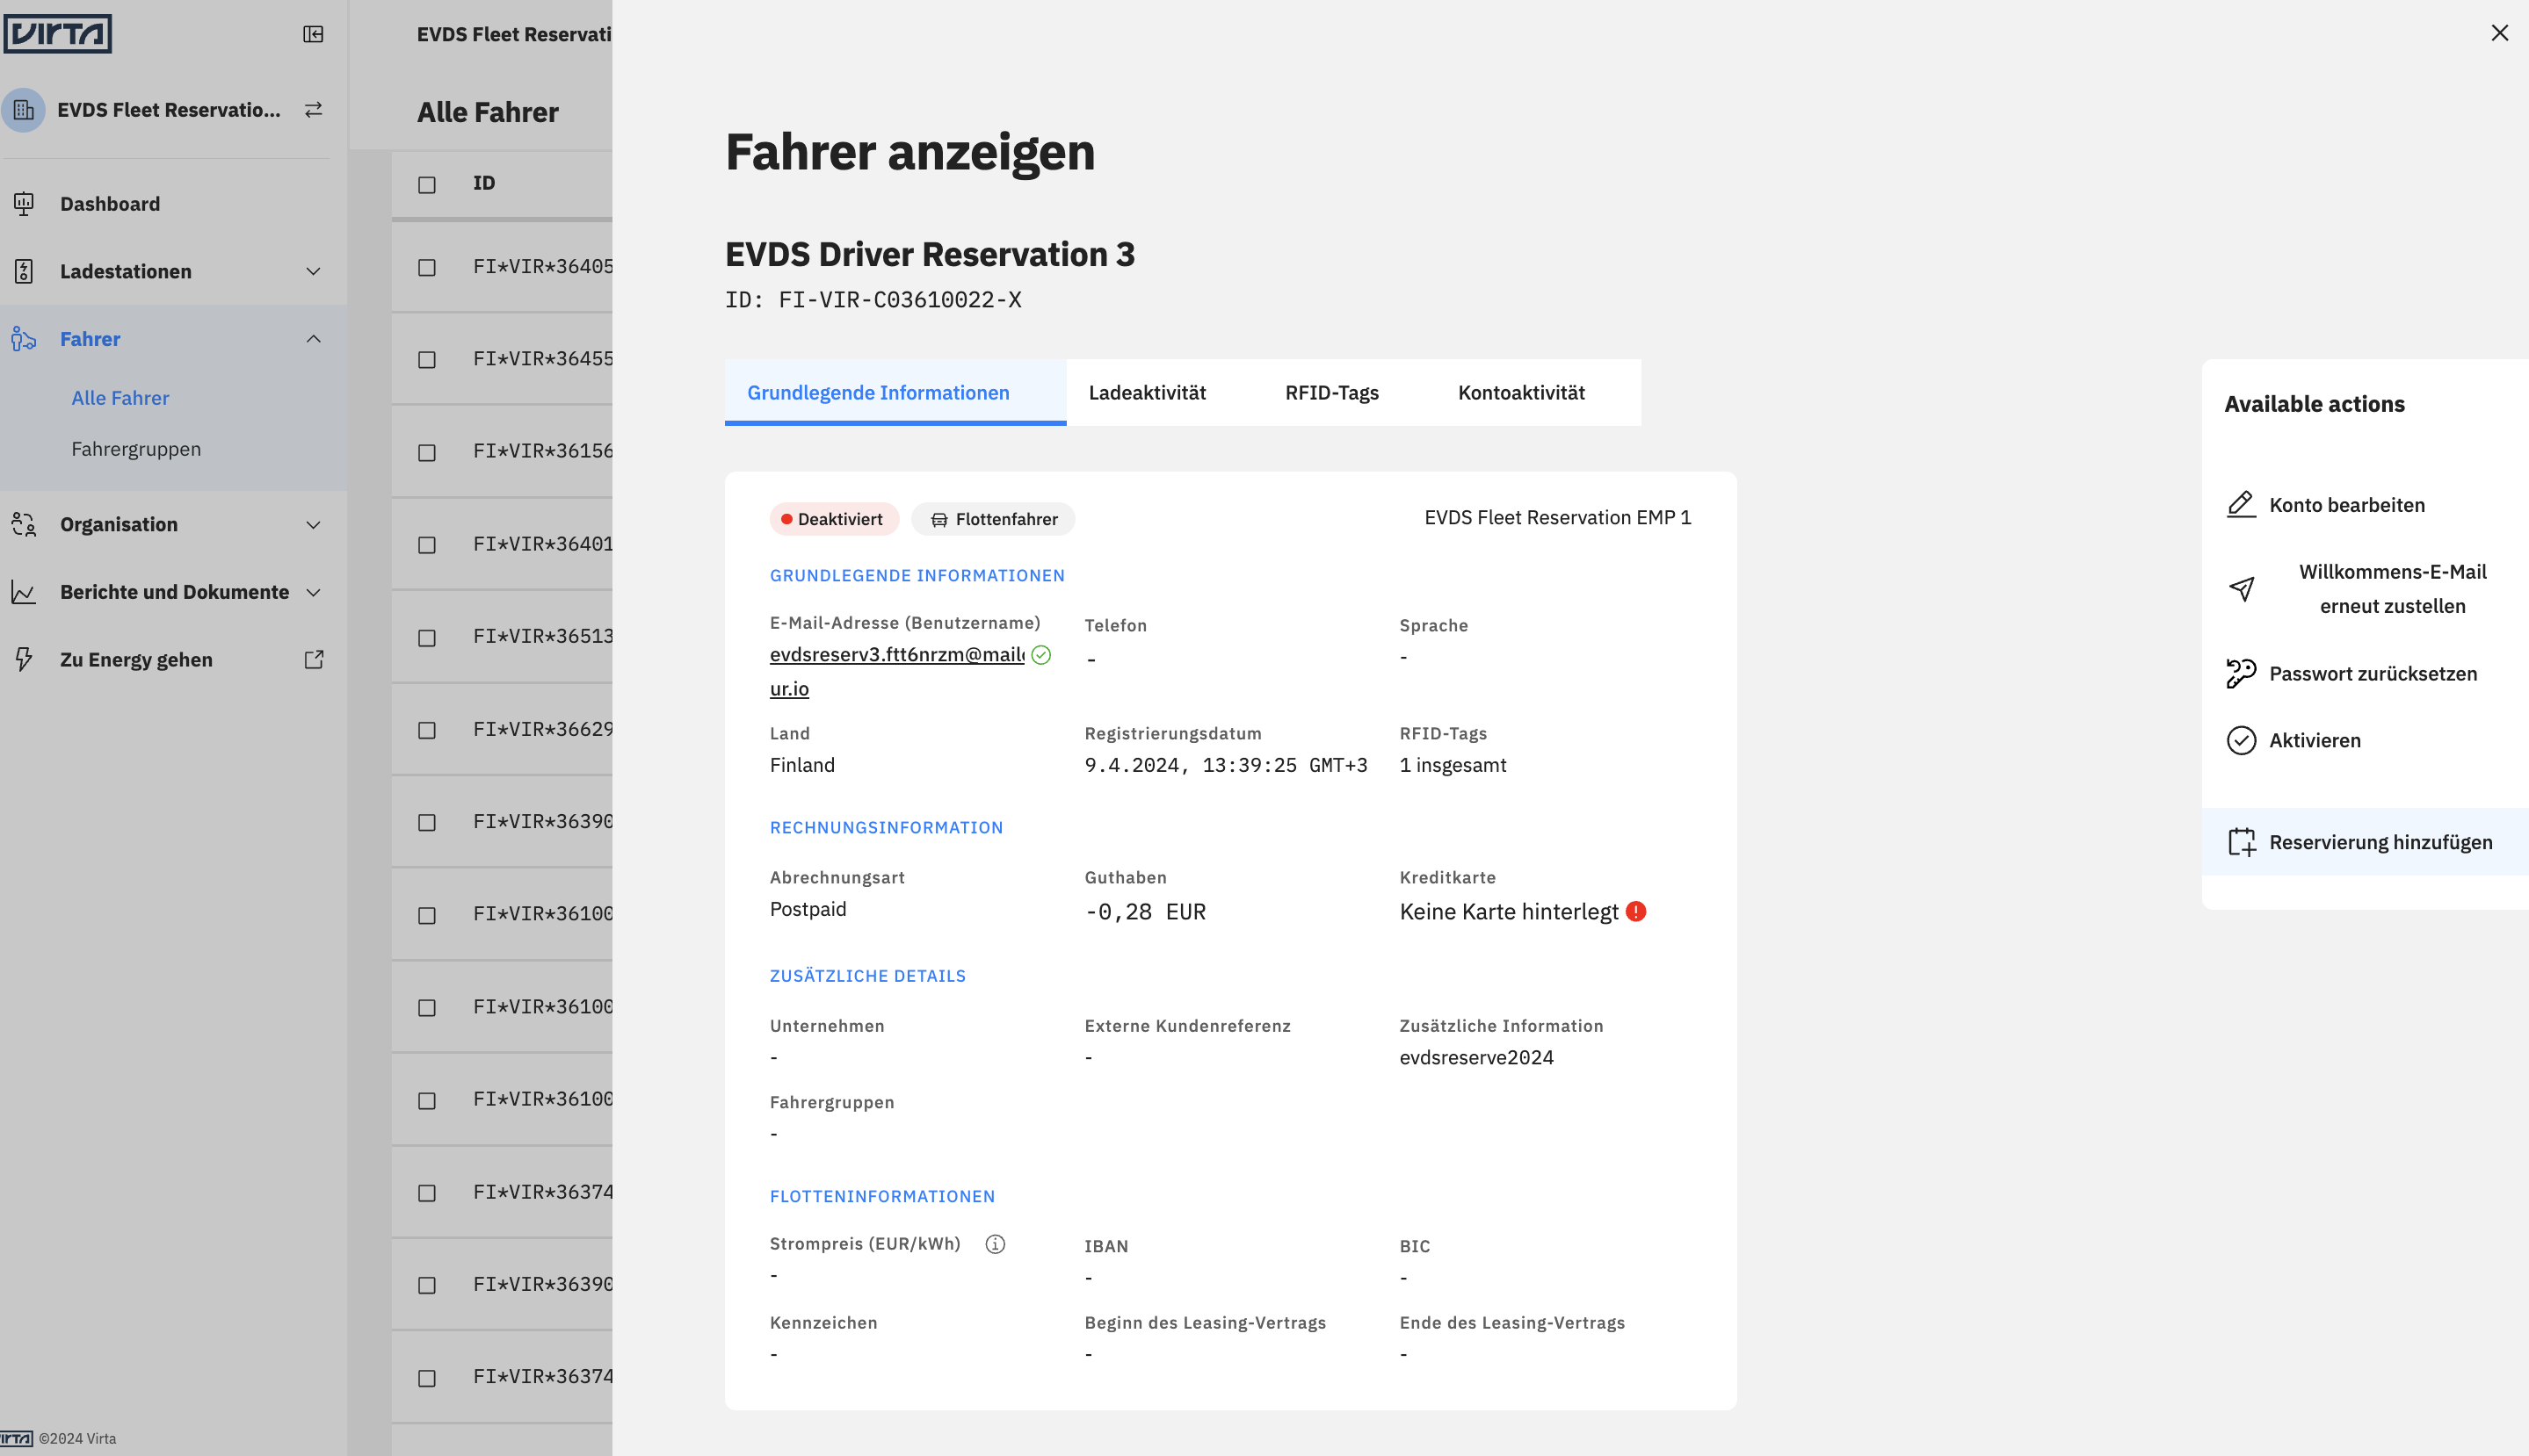
Task: Click the EVDS Fleet Reservatio... organisation name
Action: point(168,110)
